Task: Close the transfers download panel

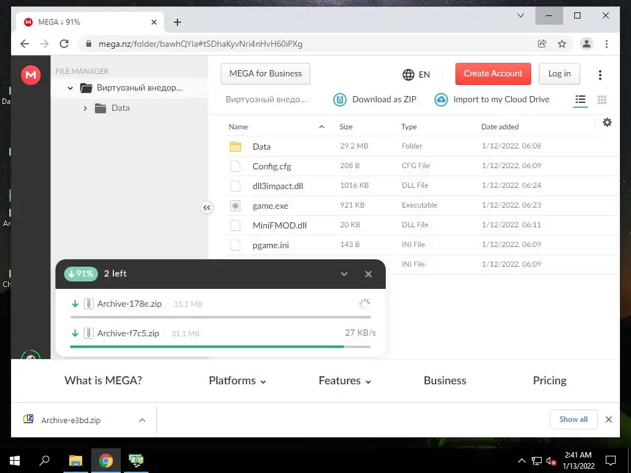Action: coord(368,274)
